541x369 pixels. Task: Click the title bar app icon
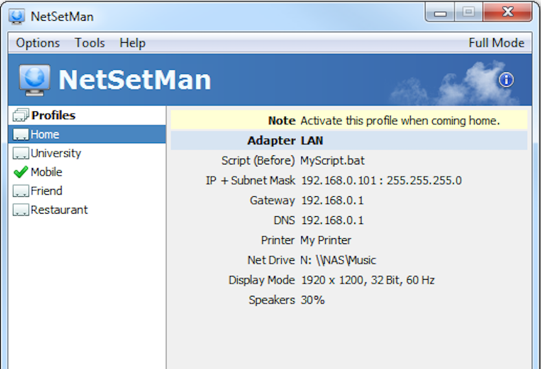(x=17, y=16)
